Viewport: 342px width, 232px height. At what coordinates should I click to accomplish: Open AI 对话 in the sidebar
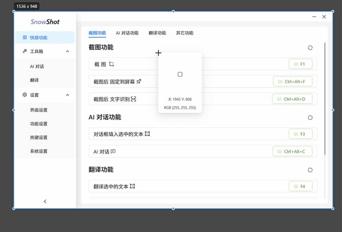coord(37,67)
